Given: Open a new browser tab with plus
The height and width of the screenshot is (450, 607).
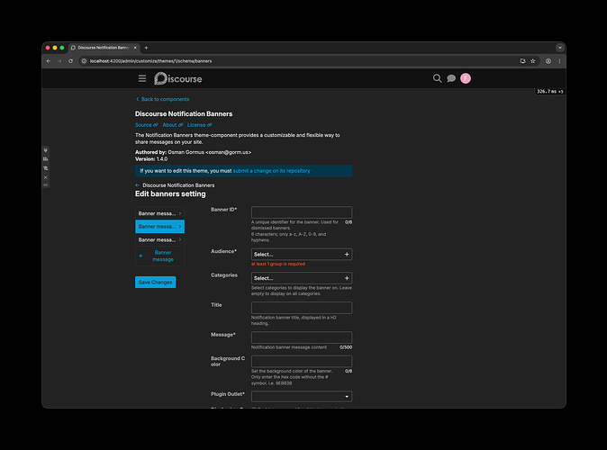Looking at the screenshot, I should tap(146, 48).
